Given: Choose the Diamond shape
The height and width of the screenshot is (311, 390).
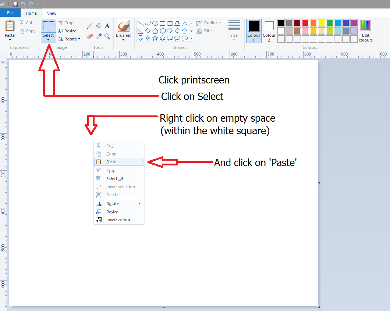Looking at the screenshot, I should (148, 31).
